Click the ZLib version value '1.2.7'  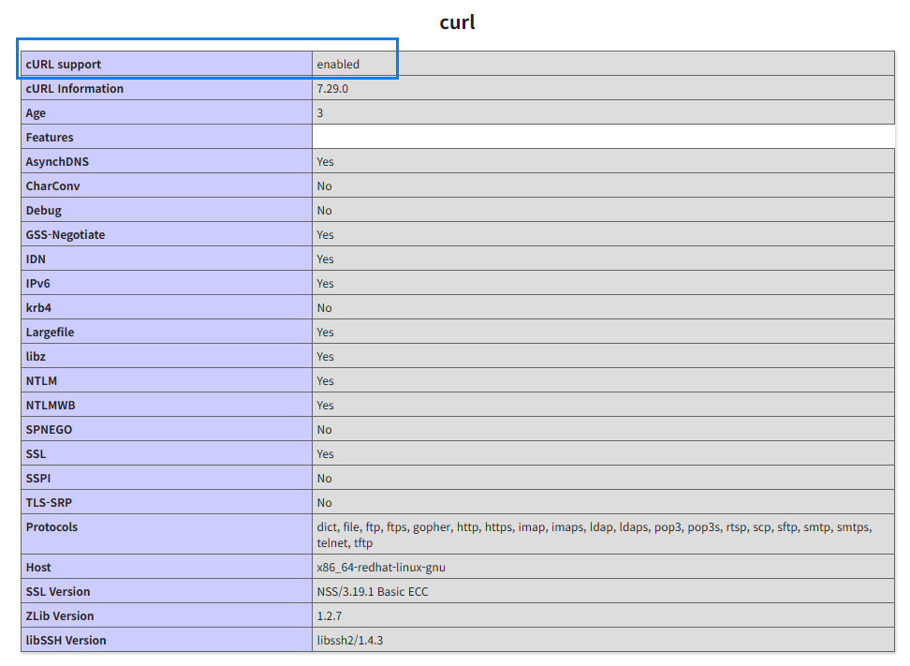(x=329, y=616)
